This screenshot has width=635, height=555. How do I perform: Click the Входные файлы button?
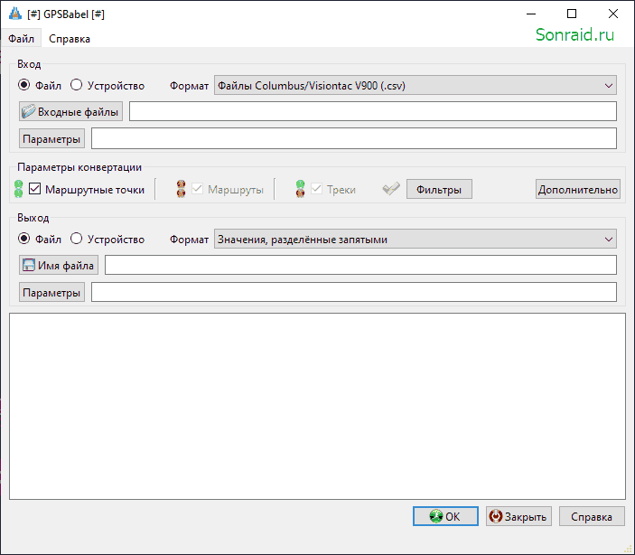[70, 111]
